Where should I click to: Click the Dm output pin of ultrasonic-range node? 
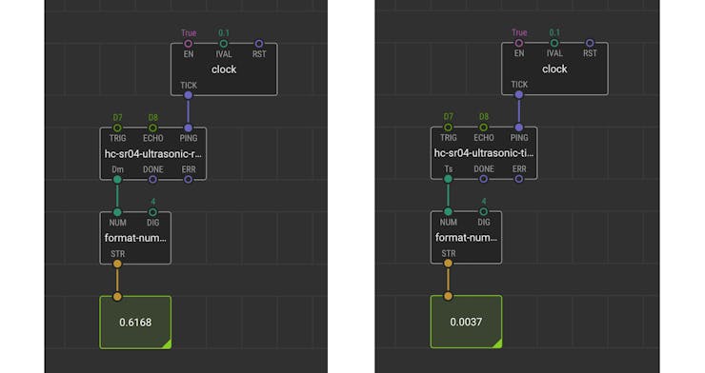coord(117,180)
